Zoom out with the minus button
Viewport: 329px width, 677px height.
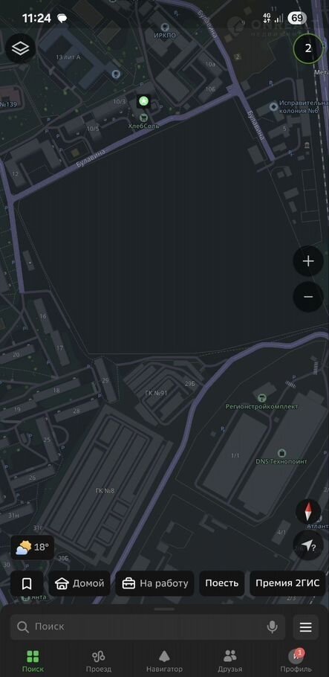point(308,297)
